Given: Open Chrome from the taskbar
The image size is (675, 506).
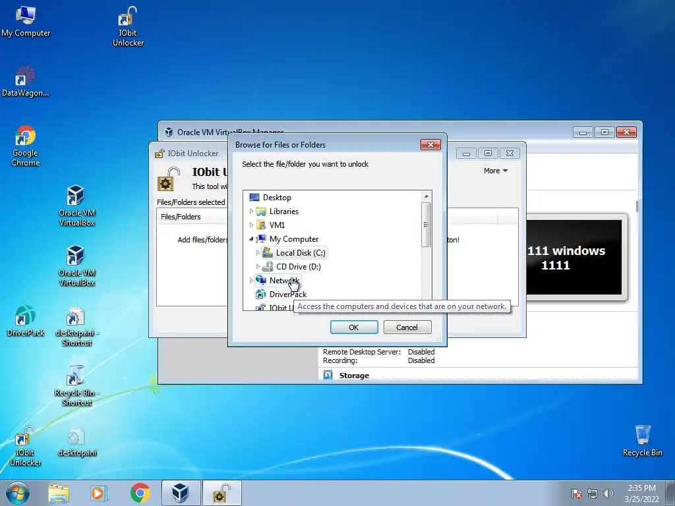Looking at the screenshot, I should pyautogui.click(x=140, y=493).
